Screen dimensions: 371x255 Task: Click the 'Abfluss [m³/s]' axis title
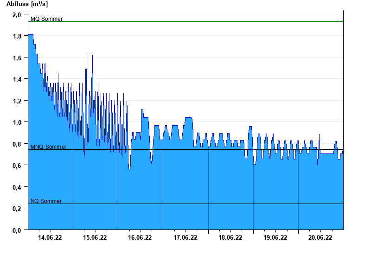click(x=27, y=4)
